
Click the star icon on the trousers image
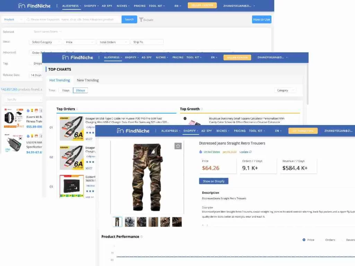(x=178, y=146)
